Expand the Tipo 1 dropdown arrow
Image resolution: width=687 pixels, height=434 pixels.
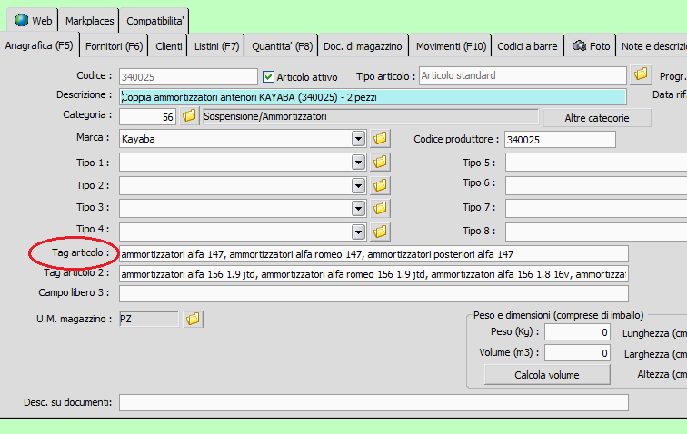click(359, 162)
